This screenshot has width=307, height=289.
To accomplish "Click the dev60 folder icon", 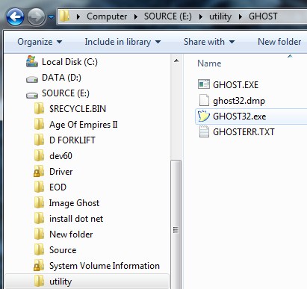I will (x=39, y=155).
